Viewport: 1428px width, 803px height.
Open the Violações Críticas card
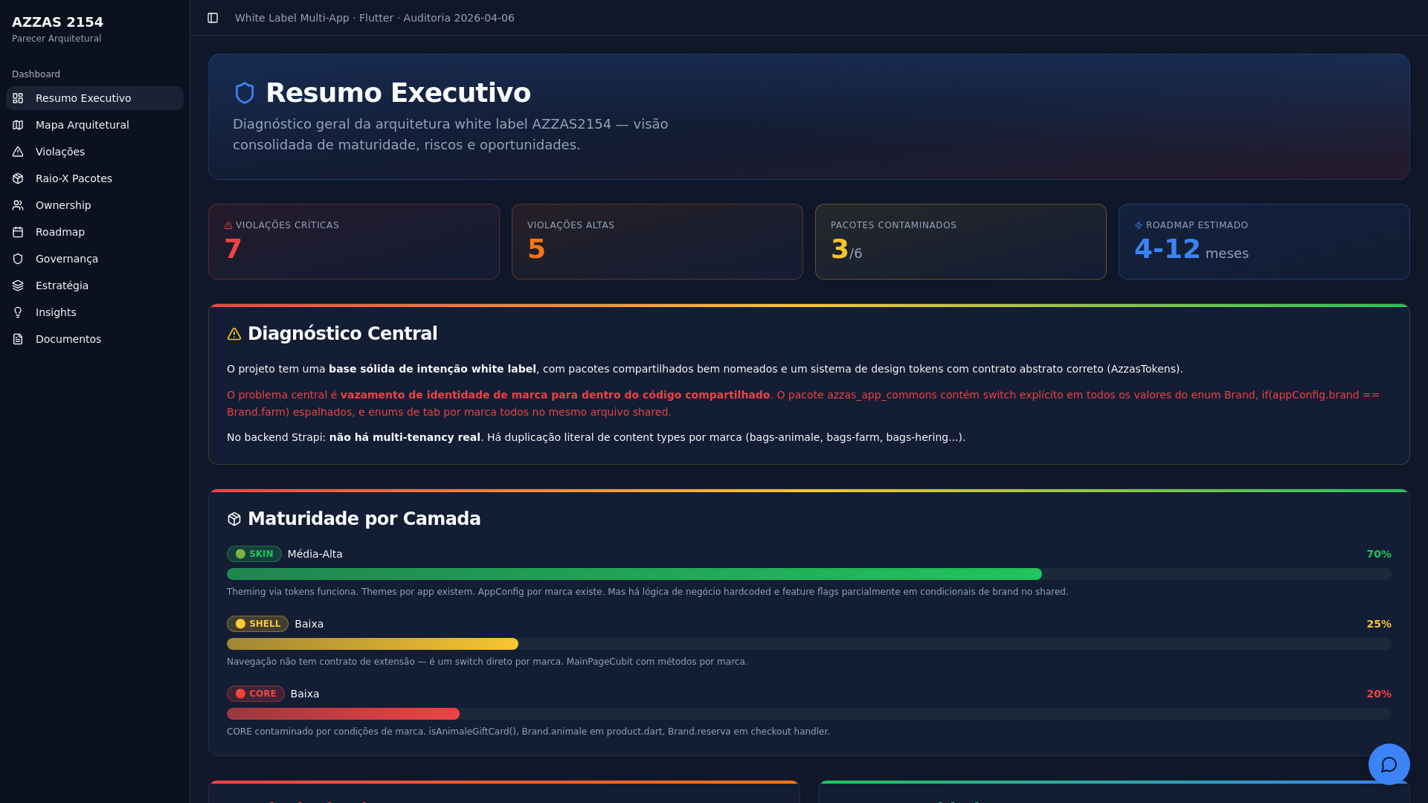point(354,242)
